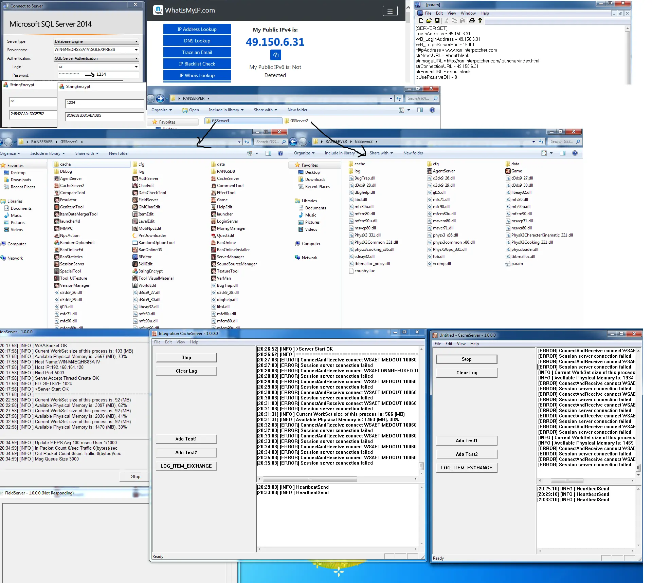Expand Share with in the GSServer1 explorer

coord(87,153)
